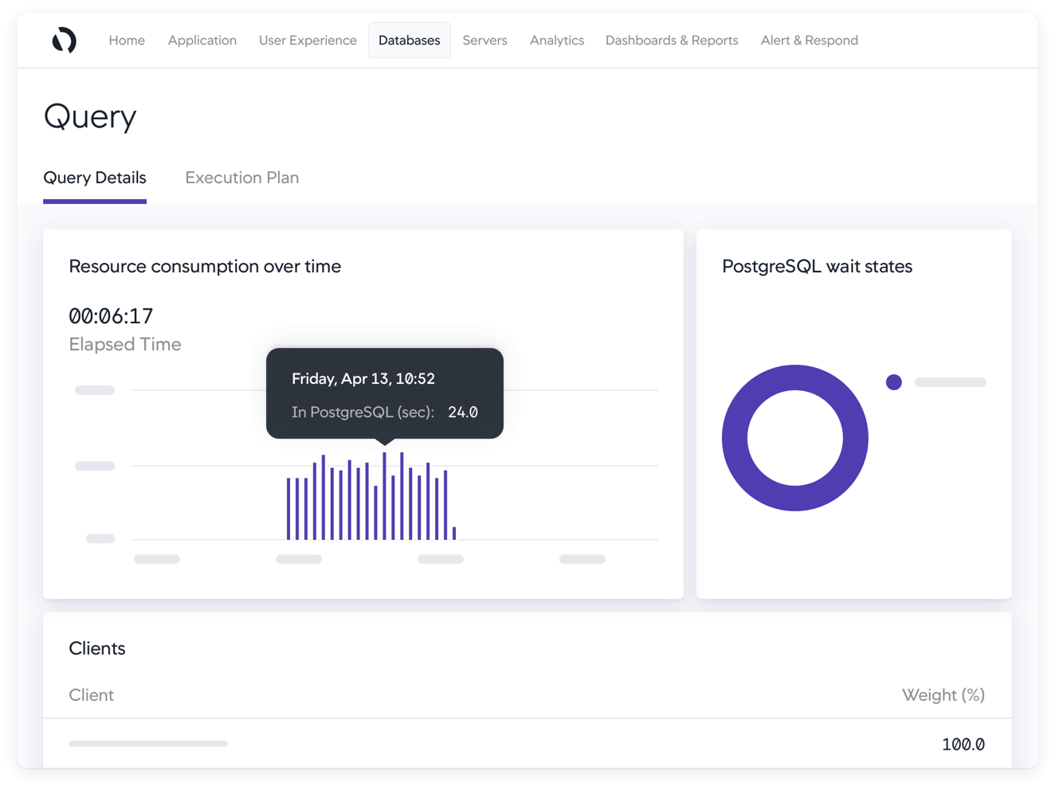Switch to the Execution Plan tab

pyautogui.click(x=241, y=178)
